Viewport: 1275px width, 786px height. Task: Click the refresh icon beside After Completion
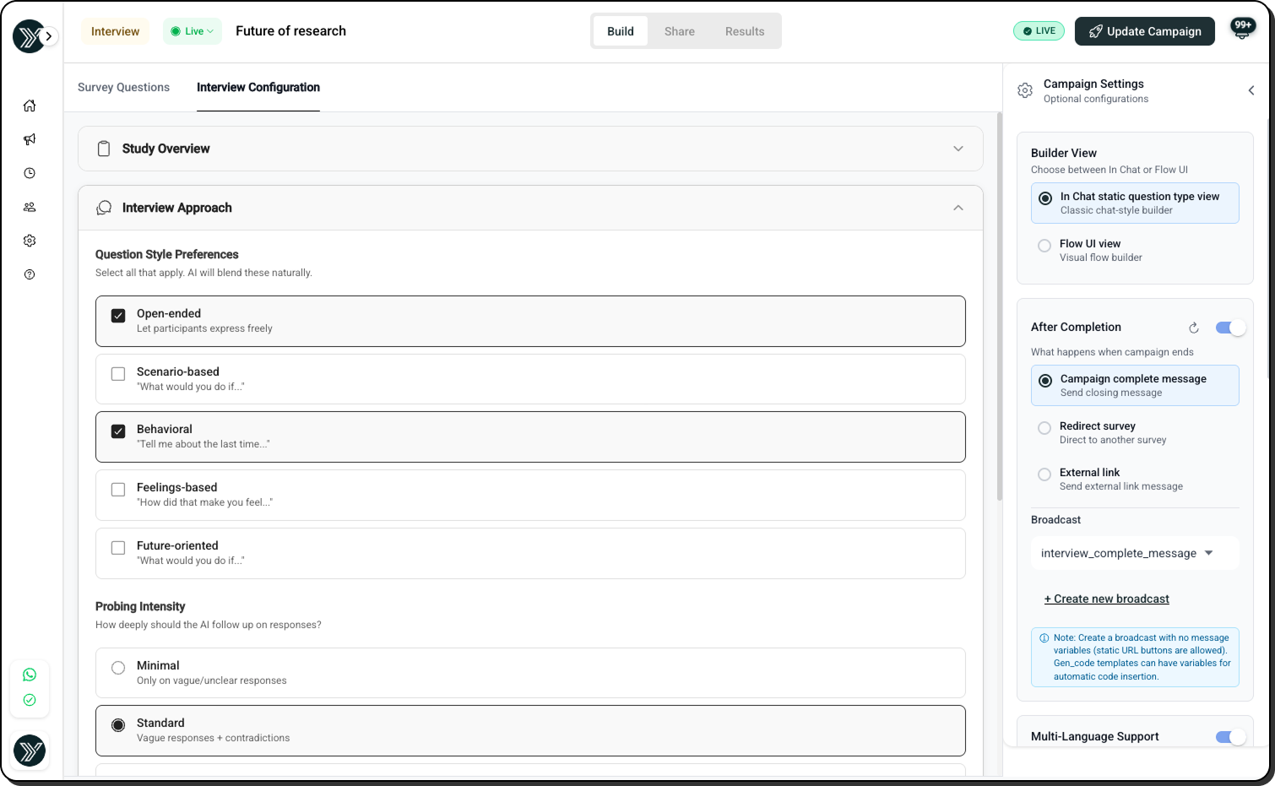click(x=1194, y=328)
